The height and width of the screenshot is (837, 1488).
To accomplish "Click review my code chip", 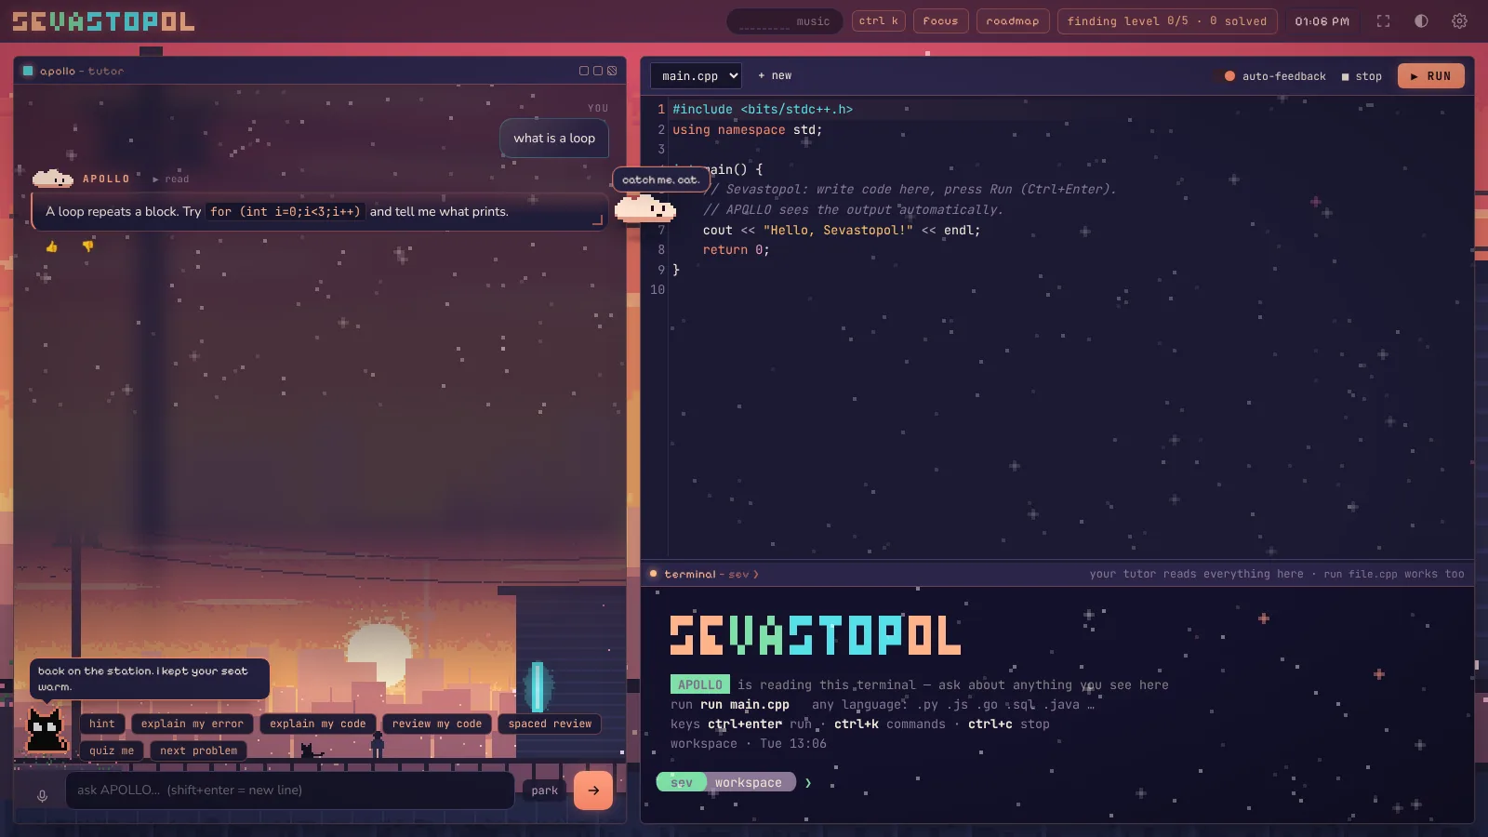I will 437,724.
